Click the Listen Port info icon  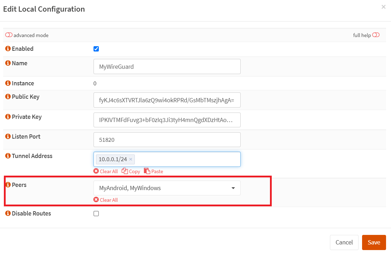8,136
